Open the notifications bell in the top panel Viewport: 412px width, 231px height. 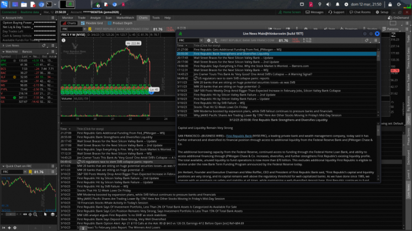(x=338, y=4)
